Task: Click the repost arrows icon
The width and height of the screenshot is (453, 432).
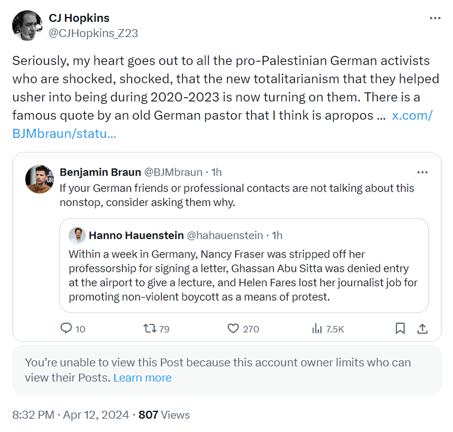Action: 149,328
